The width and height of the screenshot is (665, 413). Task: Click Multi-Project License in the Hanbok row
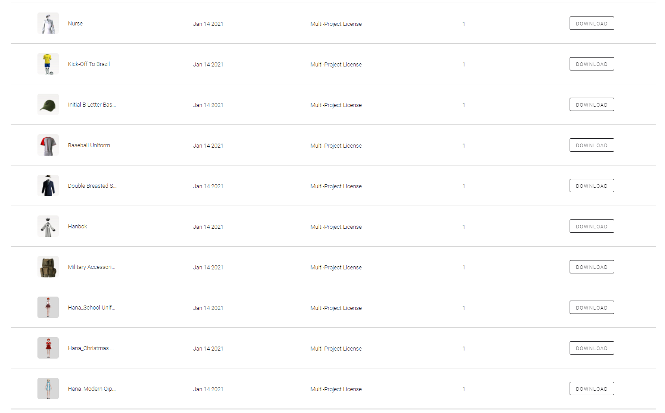pos(336,227)
